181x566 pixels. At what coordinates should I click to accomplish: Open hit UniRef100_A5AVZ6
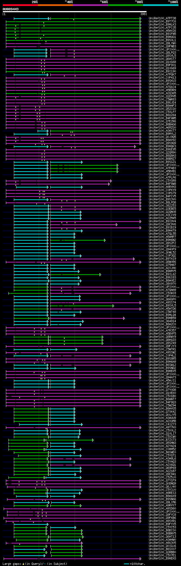(162, 31)
